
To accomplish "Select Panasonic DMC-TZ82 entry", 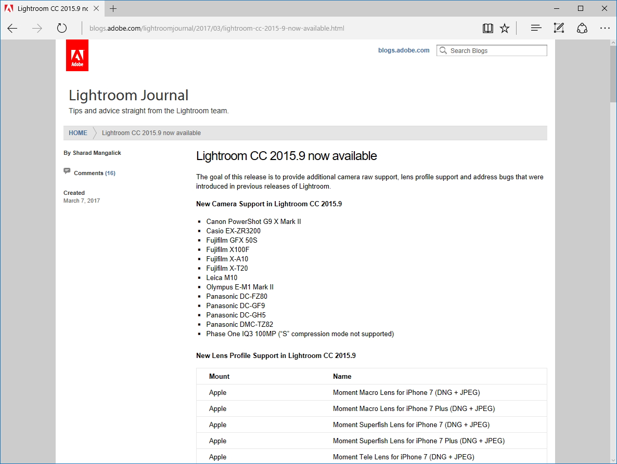I will 240,325.
